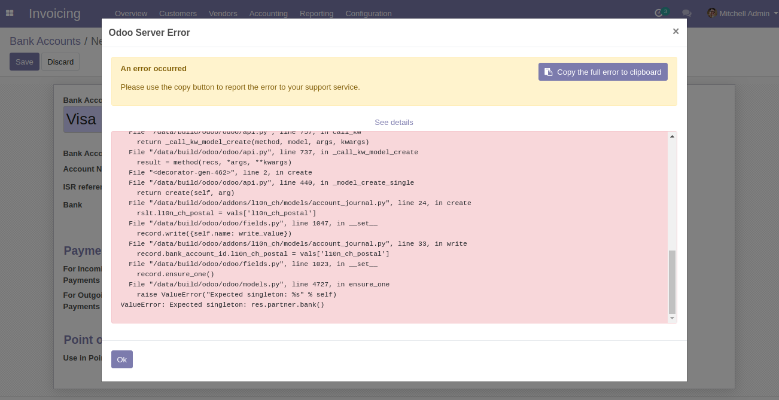The image size is (779, 400).
Task: Open the Reporting menu
Action: click(x=317, y=13)
